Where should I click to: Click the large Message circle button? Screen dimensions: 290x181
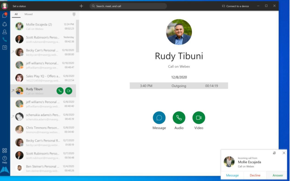159,118
